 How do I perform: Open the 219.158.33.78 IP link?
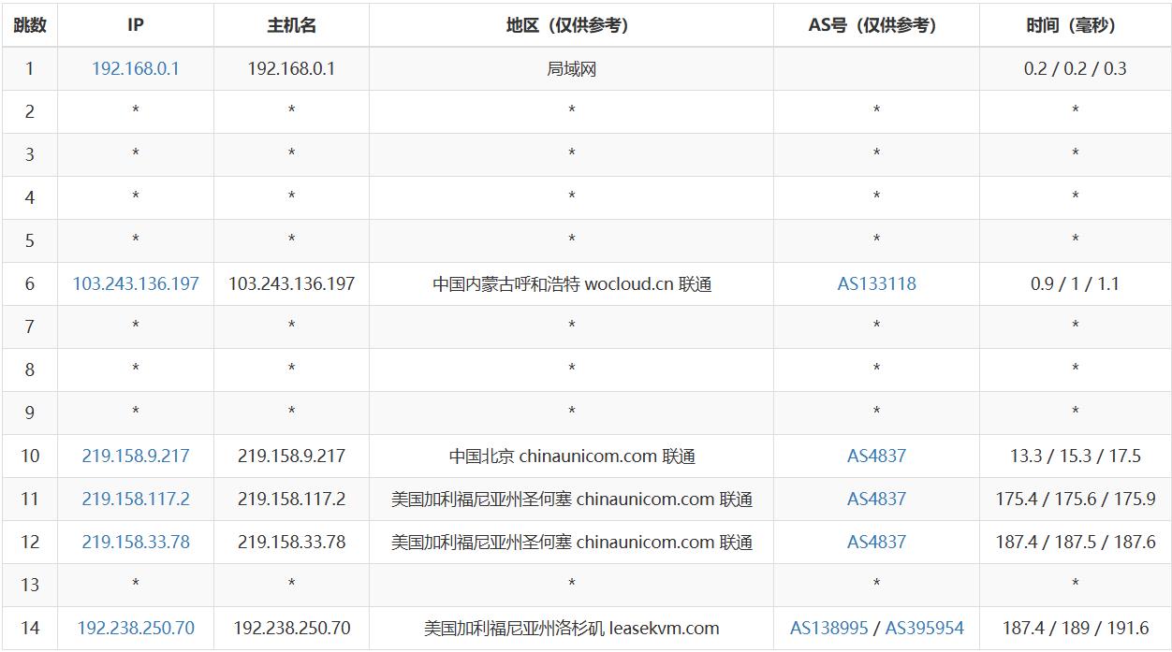tap(135, 543)
